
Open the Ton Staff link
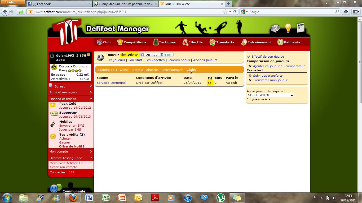[135, 60]
